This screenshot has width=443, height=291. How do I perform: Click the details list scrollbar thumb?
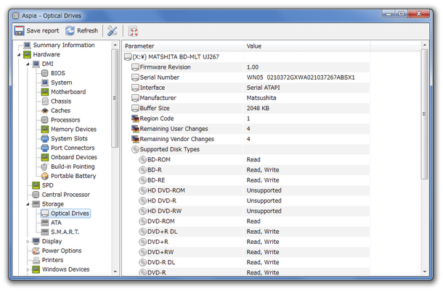tap(424, 114)
